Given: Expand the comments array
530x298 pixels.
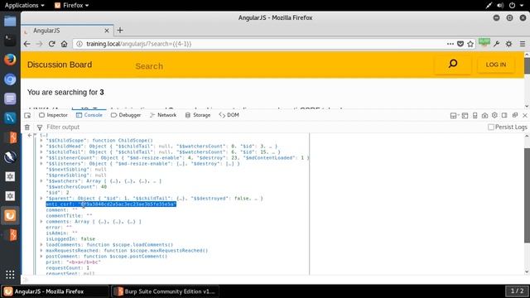Looking at the screenshot, I should point(41,222).
